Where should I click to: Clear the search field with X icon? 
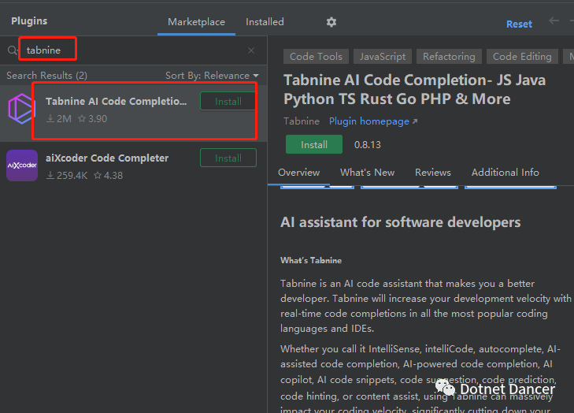click(x=251, y=50)
